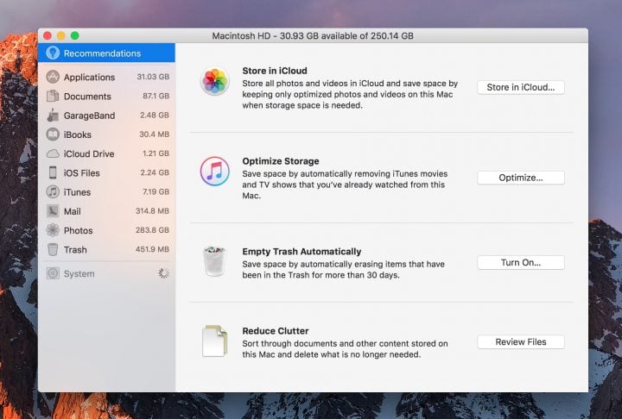The width and height of the screenshot is (622, 419).
Task: Click the green zoom window button
Action: click(74, 35)
